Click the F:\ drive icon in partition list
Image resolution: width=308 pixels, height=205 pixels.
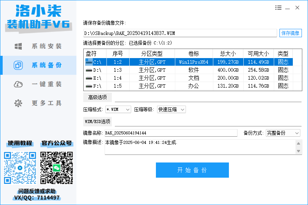89,86
